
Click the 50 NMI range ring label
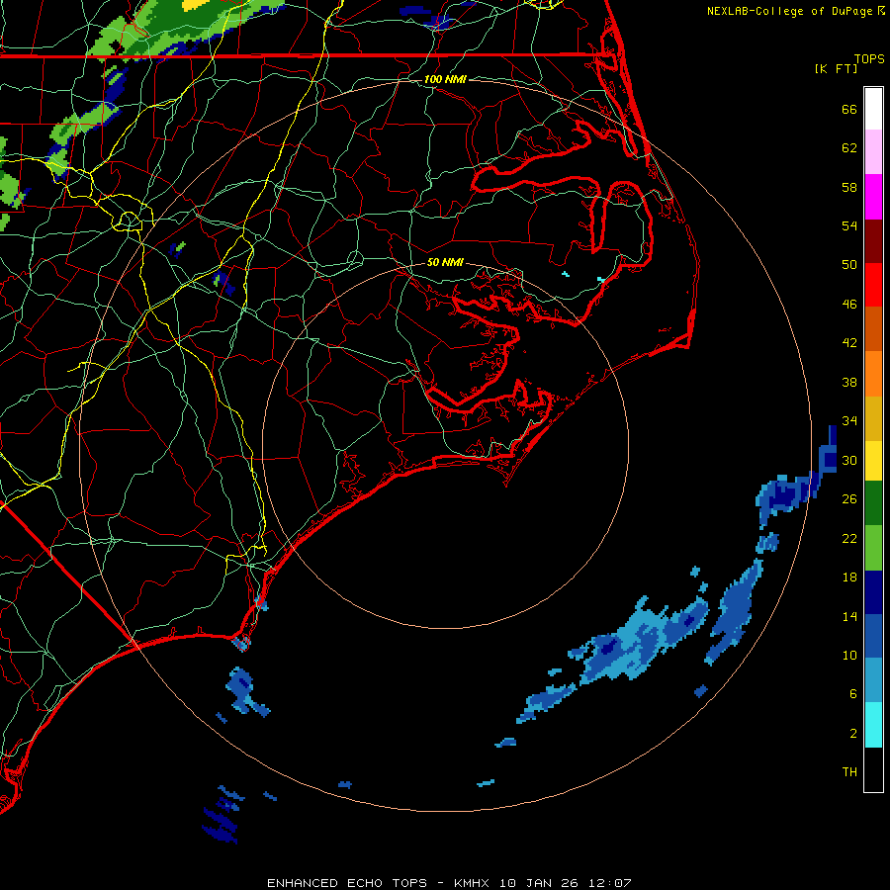point(445,262)
